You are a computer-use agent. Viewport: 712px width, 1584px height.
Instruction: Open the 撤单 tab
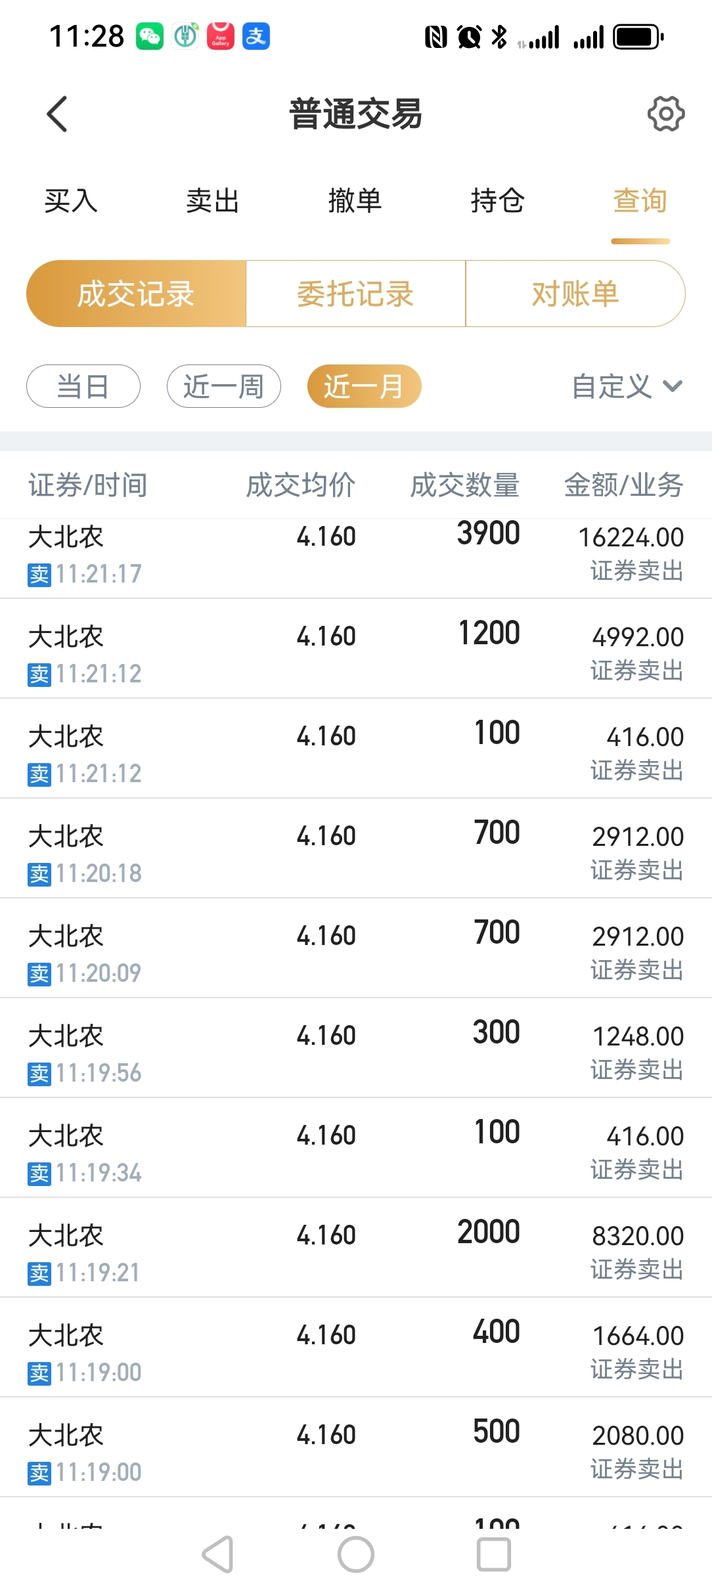coord(355,201)
